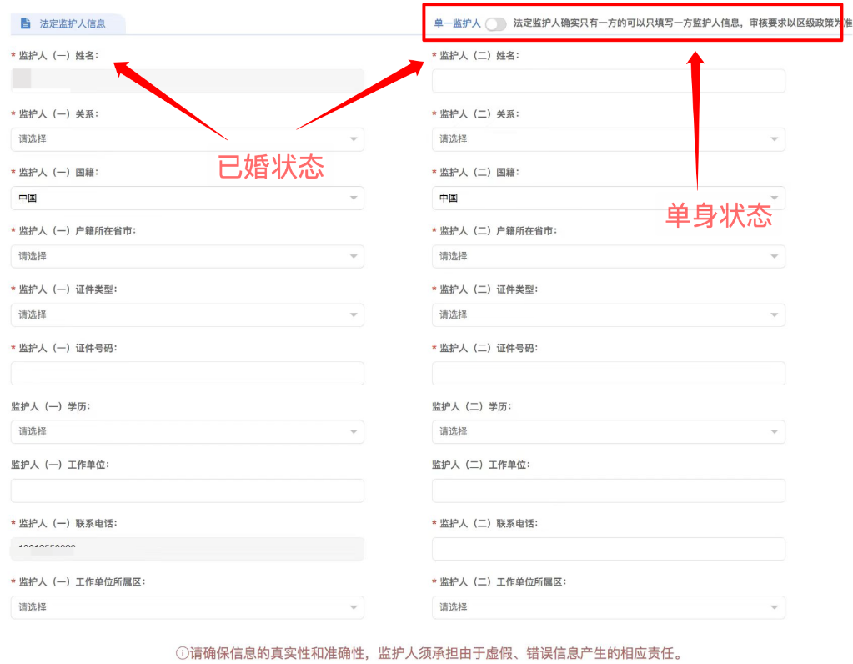Click arrow of 监护人（二）证件类型 dropdown
Image resolution: width=853 pixels, height=664 pixels.
[x=775, y=314]
